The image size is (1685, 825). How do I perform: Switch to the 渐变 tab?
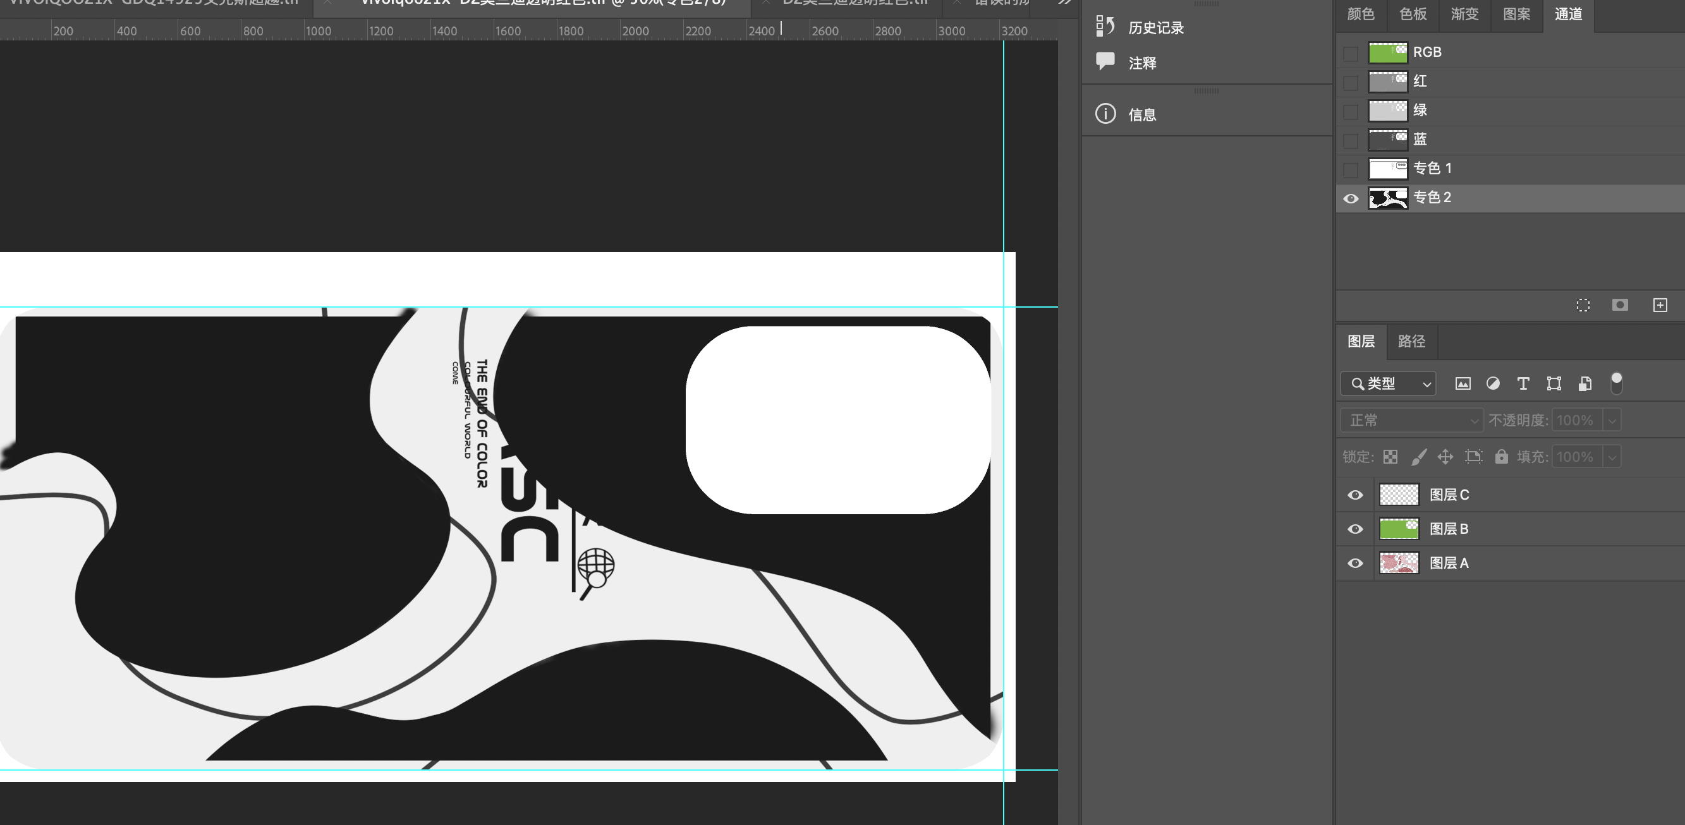pos(1464,15)
